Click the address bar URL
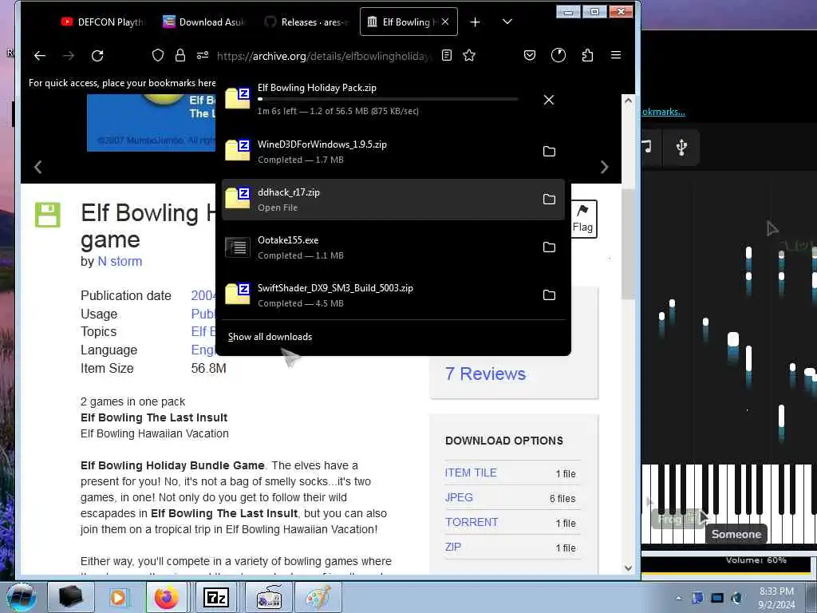Viewport: 817px width, 613px height. (324, 56)
